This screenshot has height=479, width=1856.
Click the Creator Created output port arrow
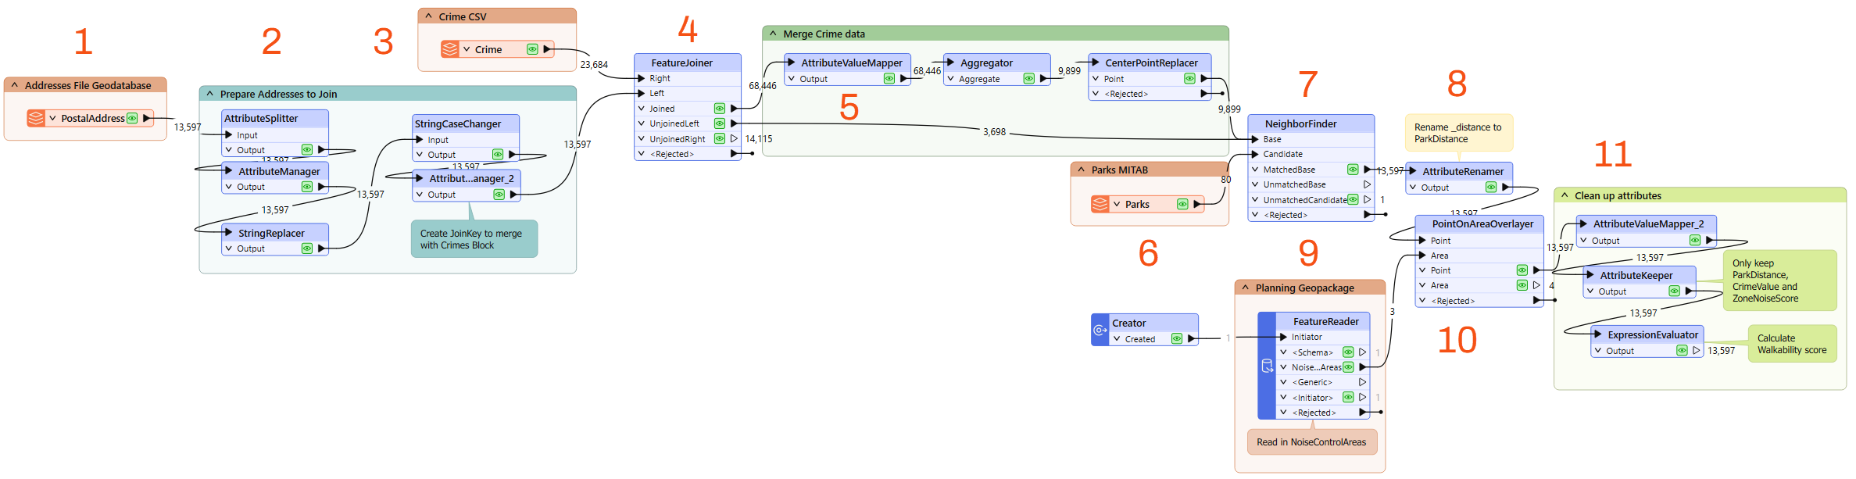point(1191,339)
